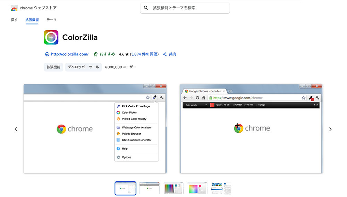Open the 探す tab
The image size is (347, 197).
pyautogui.click(x=14, y=20)
